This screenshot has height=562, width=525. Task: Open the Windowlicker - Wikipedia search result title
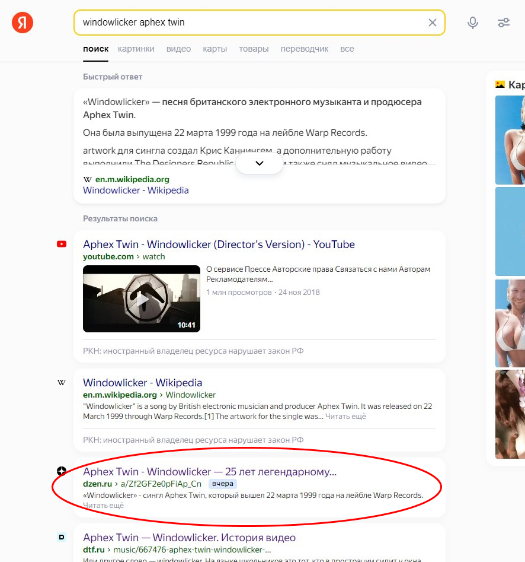point(142,383)
